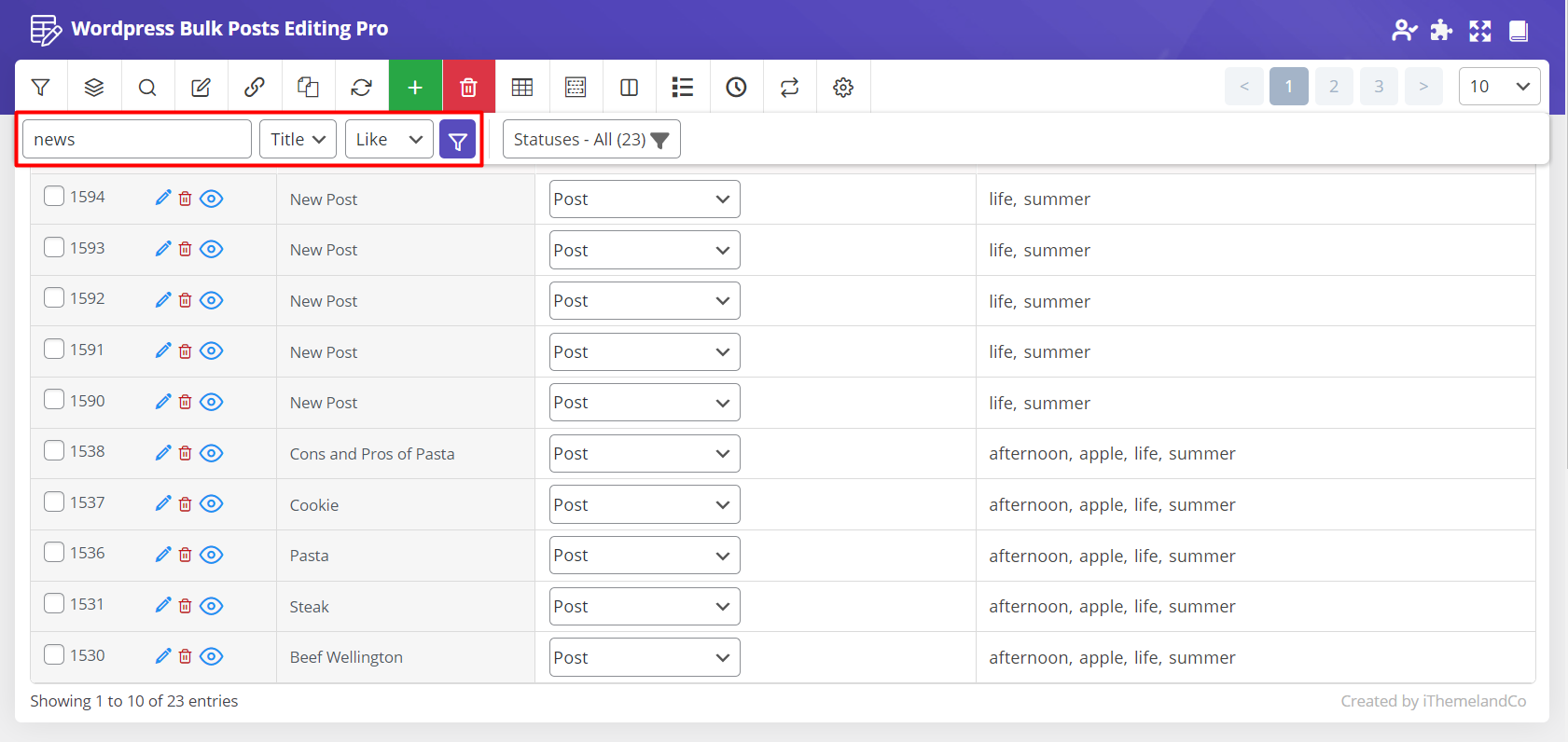Open the column profile icon beside grid
Viewport: 1568px width, 742px height.
[576, 87]
